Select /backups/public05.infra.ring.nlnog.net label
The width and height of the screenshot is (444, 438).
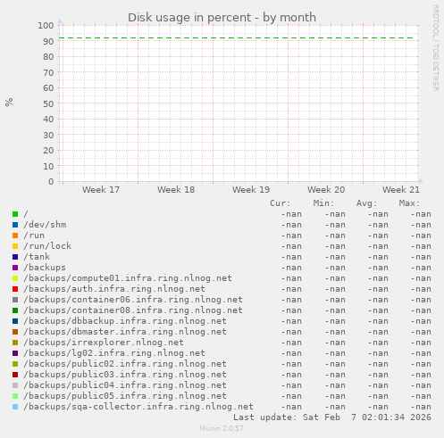125,396
